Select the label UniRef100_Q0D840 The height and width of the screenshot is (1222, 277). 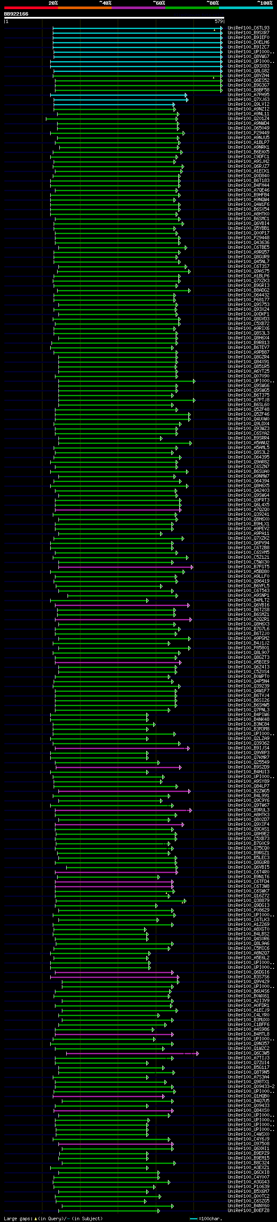[x=248, y=176]
